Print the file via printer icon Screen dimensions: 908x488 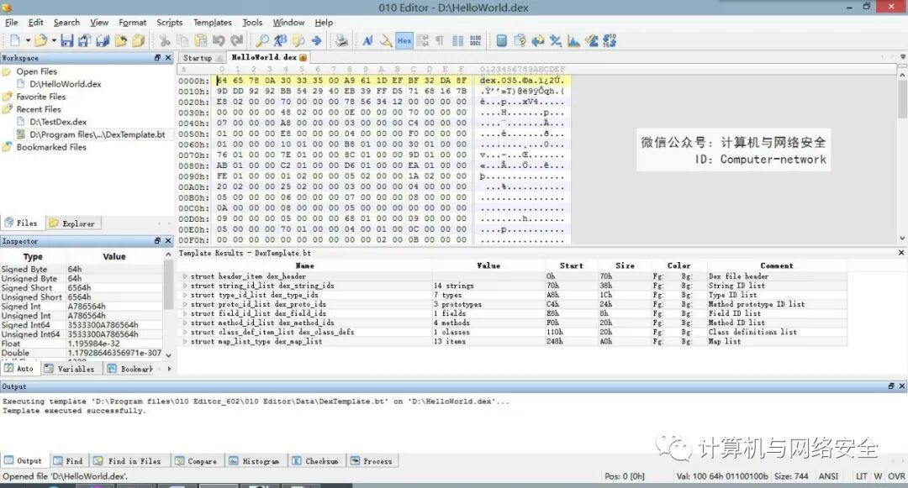pos(341,40)
